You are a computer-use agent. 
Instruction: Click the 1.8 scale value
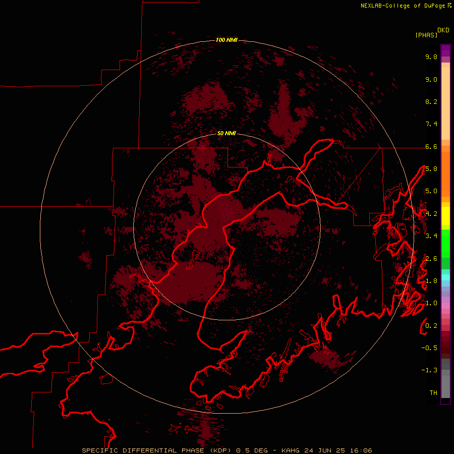point(431,281)
